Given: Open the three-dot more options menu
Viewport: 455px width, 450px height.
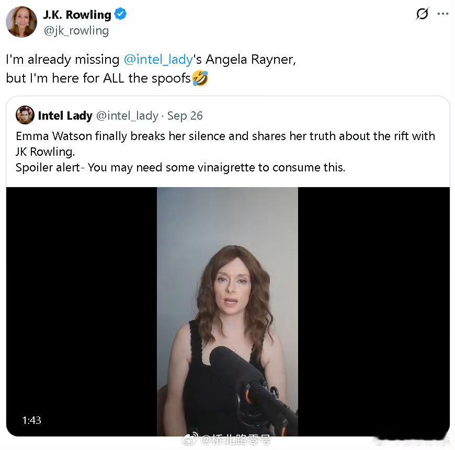Looking at the screenshot, I should 443,14.
